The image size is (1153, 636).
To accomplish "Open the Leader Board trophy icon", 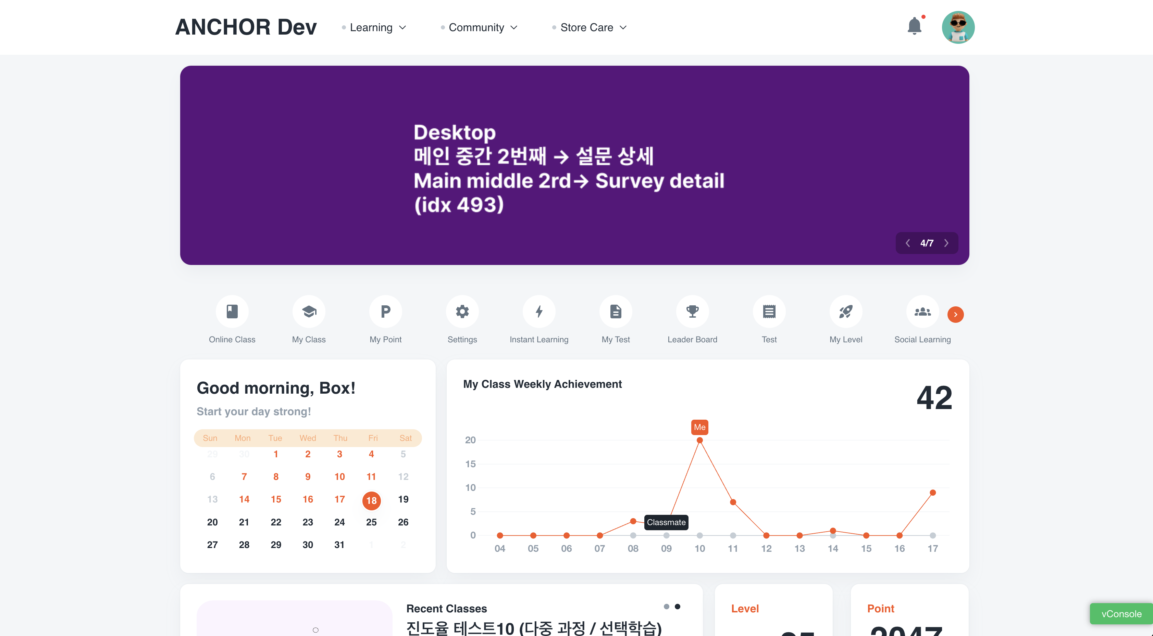I will tap(692, 311).
